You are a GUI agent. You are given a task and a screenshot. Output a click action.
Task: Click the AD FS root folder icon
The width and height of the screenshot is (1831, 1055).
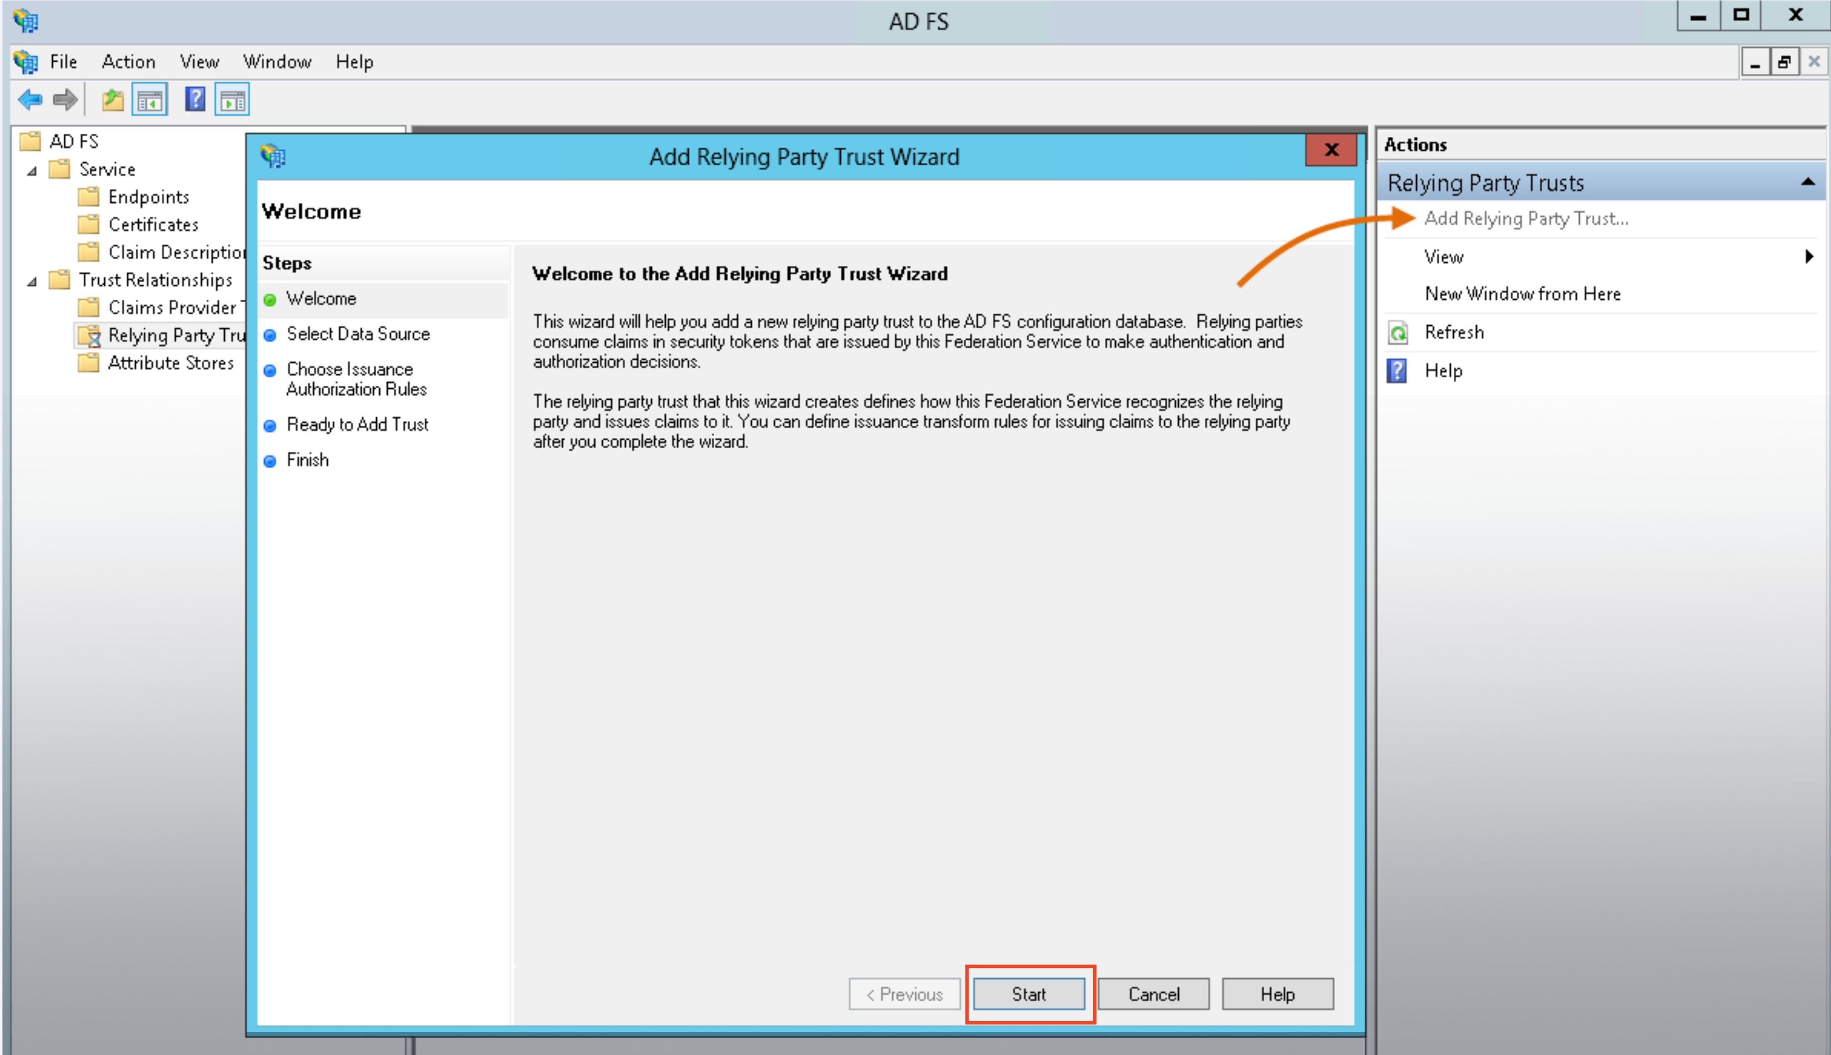(31, 141)
